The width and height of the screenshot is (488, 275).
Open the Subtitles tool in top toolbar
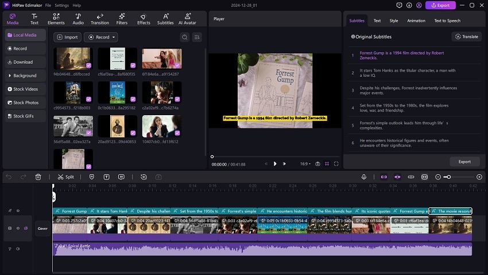[165, 19]
